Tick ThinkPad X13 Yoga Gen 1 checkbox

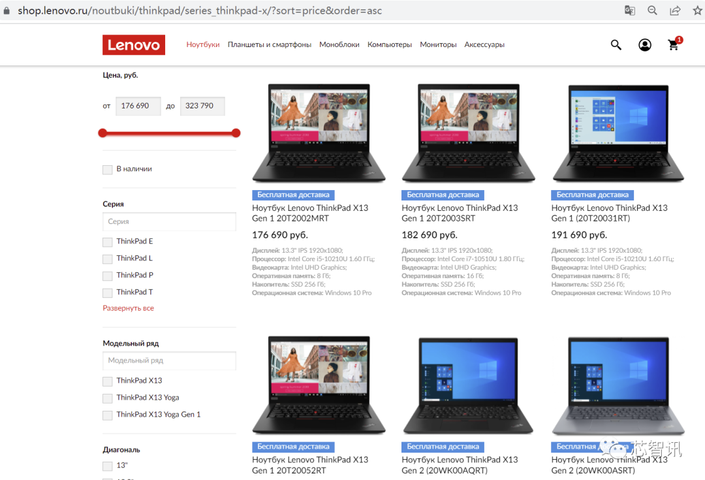tap(108, 415)
